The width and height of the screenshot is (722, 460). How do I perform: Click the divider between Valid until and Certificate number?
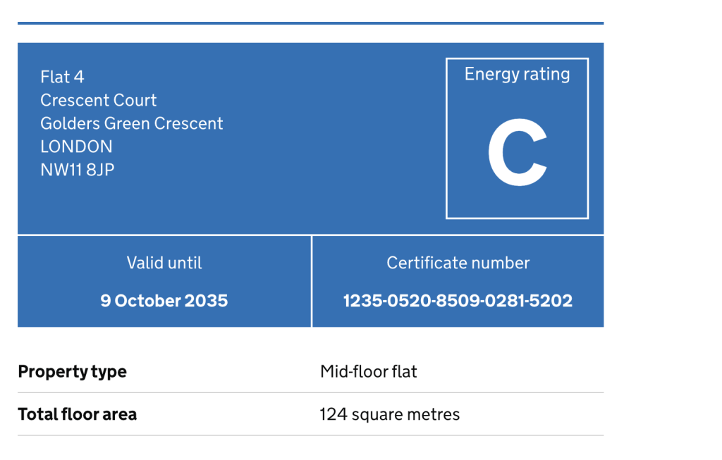tap(312, 281)
